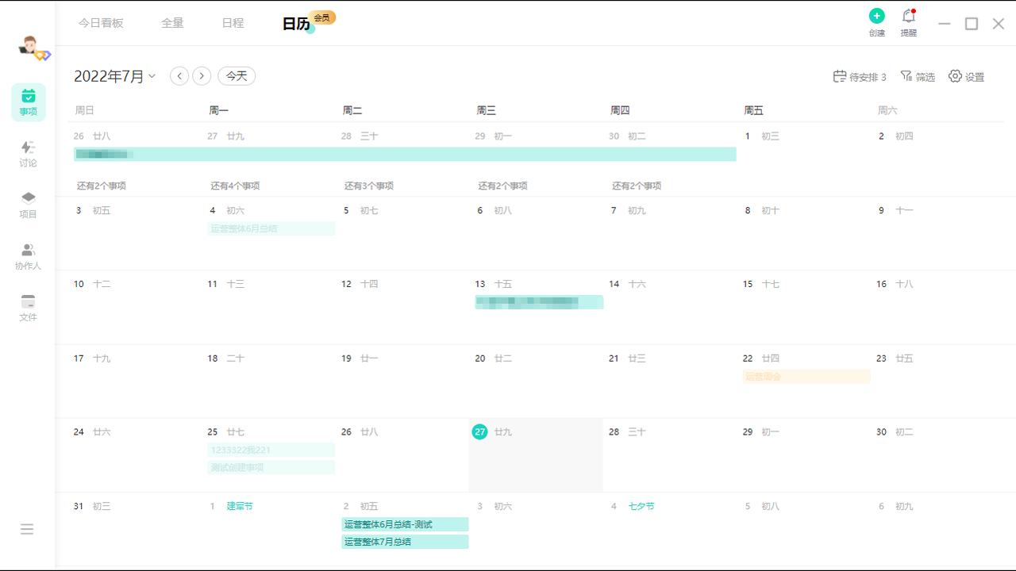Viewport: 1016px width, 571px height.
Task: Open the 事项 section in sidebar
Action: click(x=29, y=102)
